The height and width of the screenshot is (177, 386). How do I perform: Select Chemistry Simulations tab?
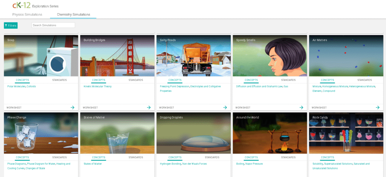tap(74, 15)
